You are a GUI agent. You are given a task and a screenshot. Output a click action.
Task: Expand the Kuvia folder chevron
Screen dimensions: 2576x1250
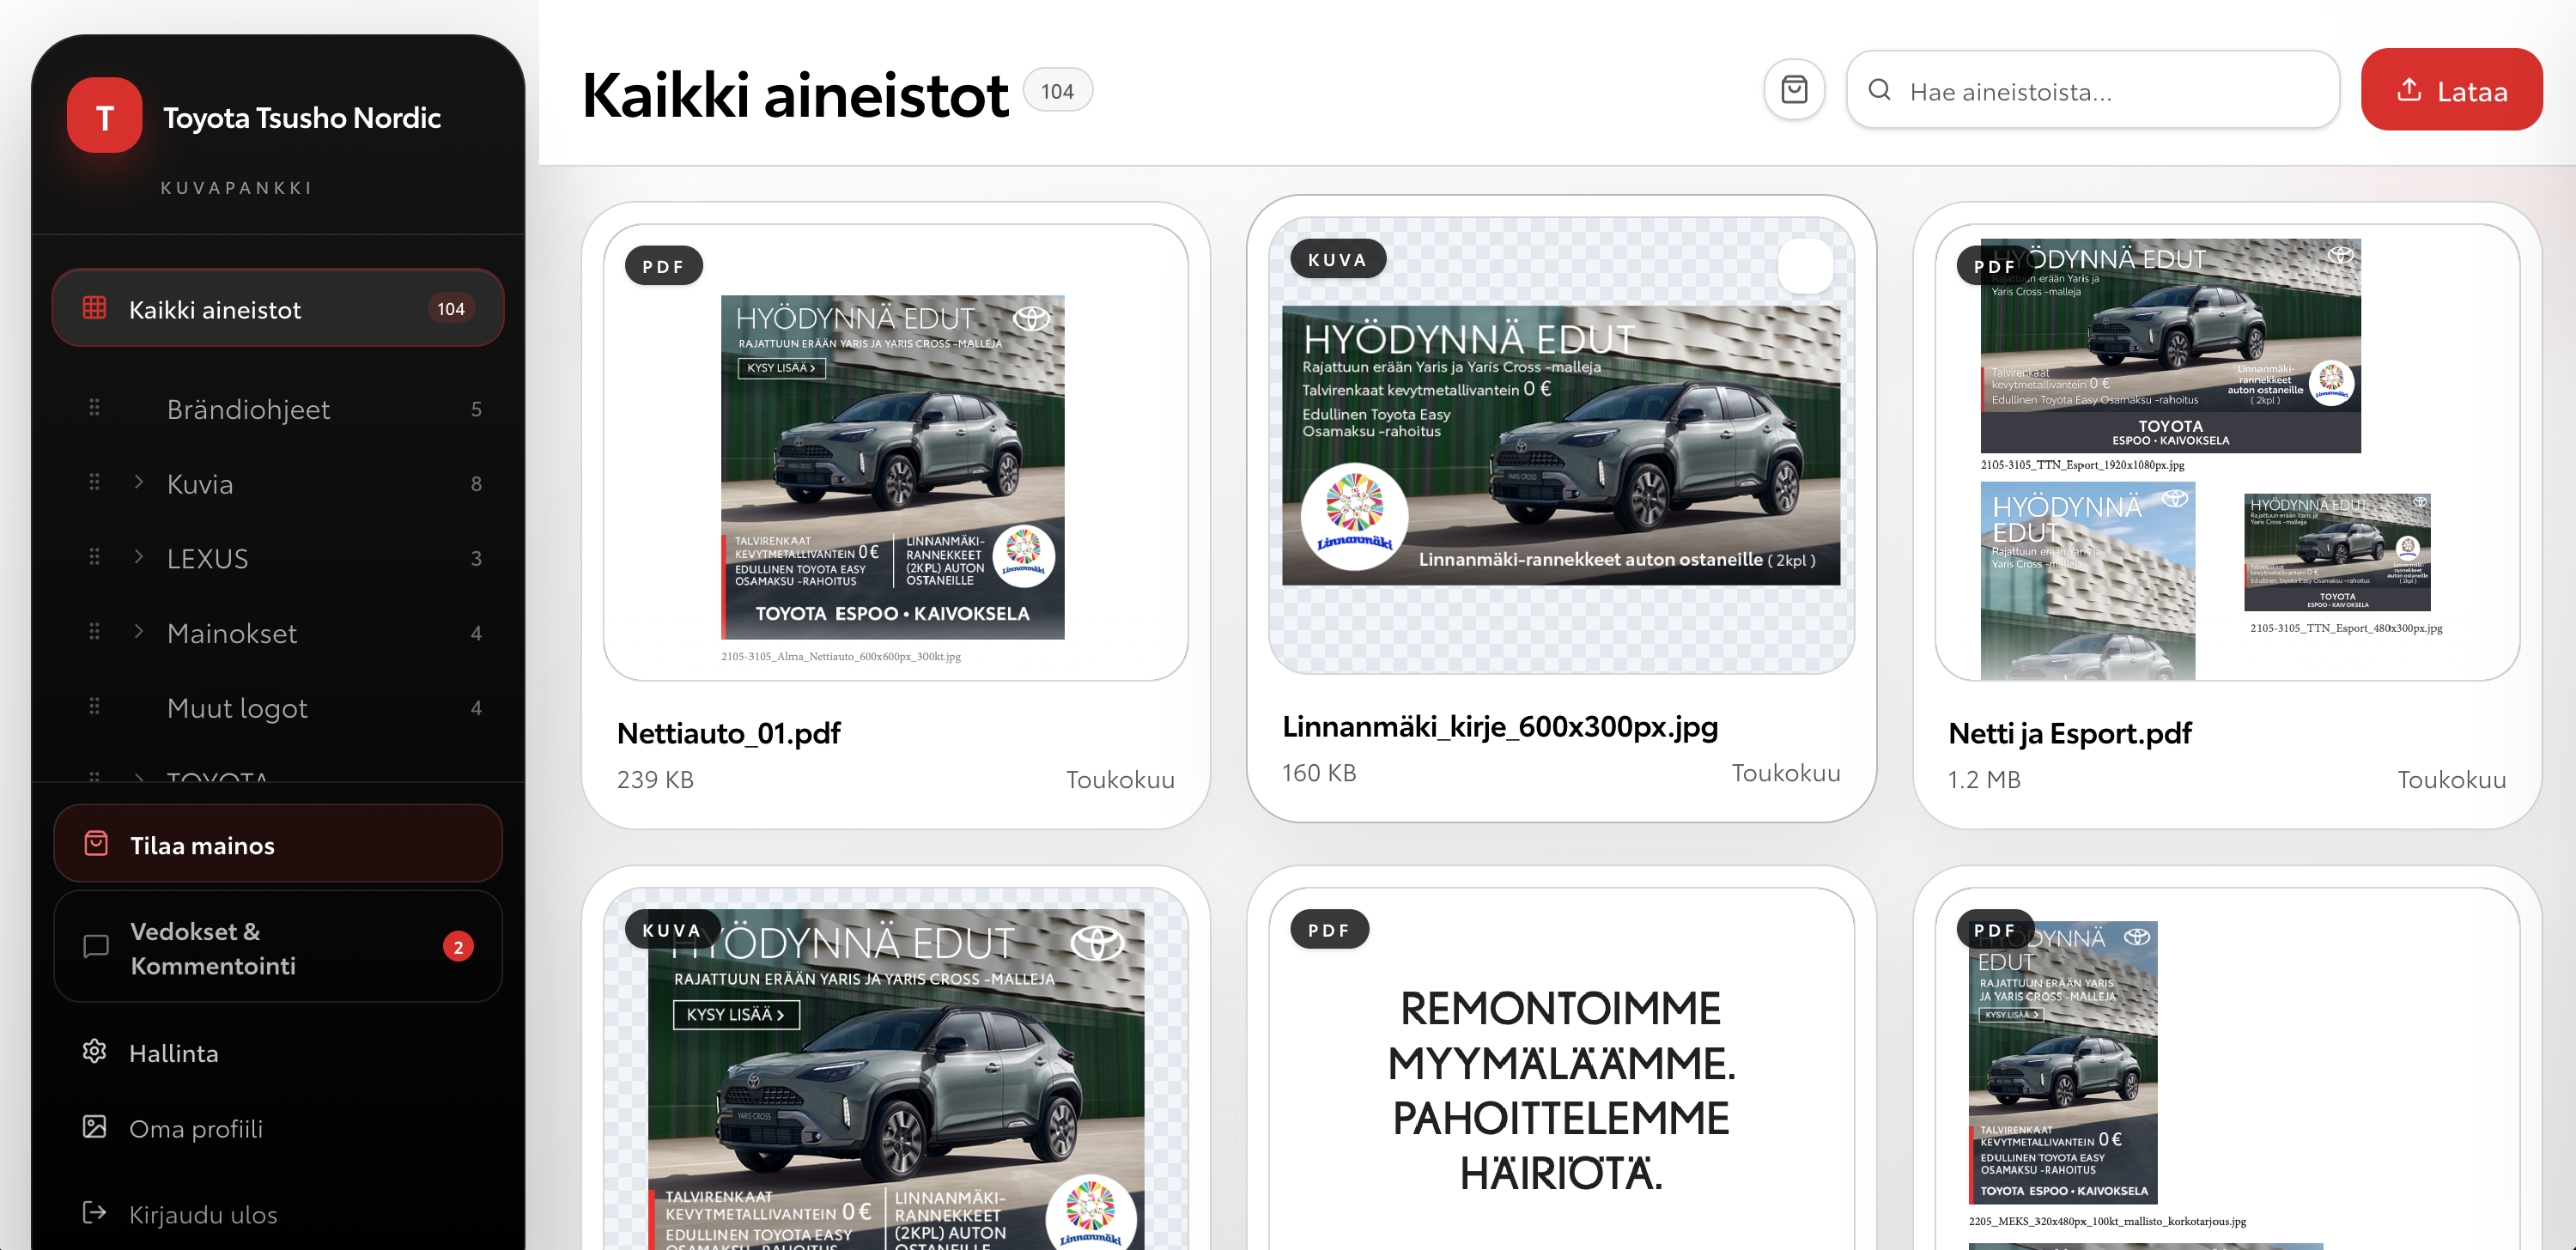tap(139, 482)
